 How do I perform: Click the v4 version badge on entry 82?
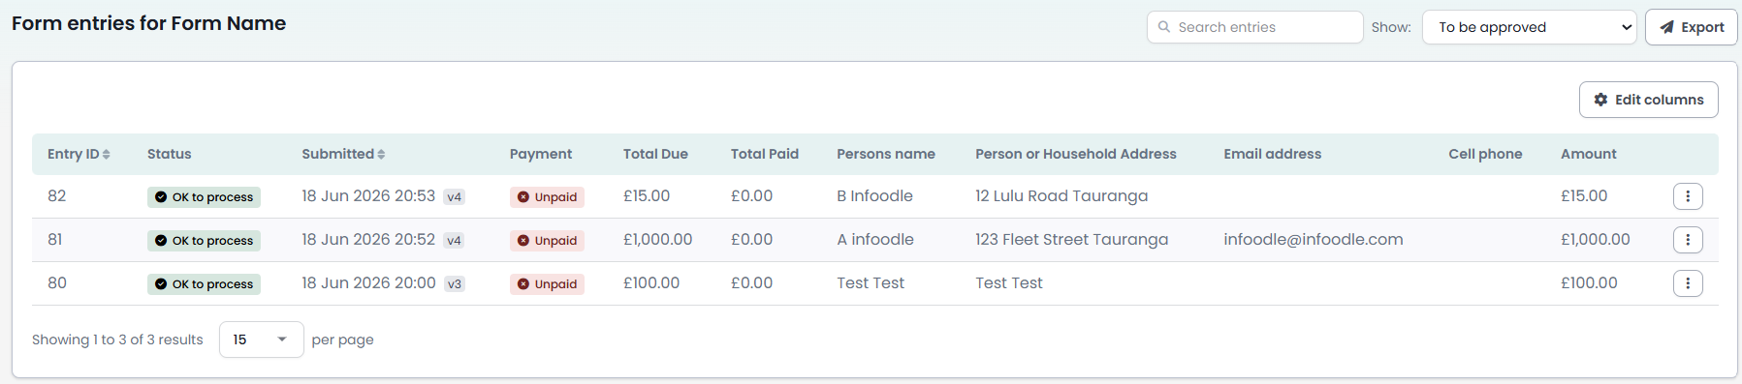click(454, 197)
